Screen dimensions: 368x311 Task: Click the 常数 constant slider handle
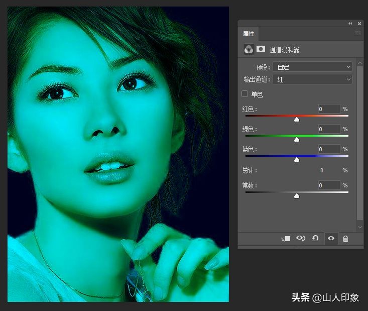point(297,196)
